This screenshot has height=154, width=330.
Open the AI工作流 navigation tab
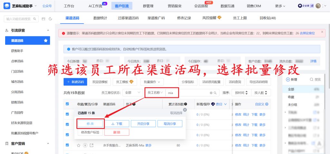click(95, 6)
